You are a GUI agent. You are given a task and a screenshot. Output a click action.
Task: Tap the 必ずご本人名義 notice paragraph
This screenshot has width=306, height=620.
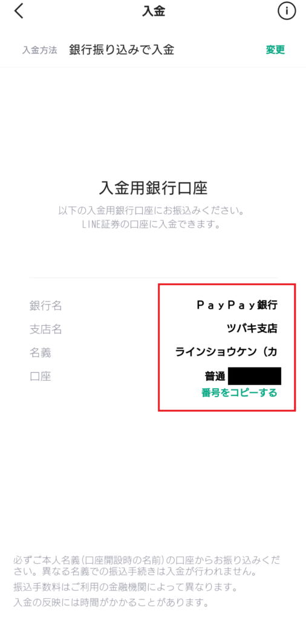(148, 566)
